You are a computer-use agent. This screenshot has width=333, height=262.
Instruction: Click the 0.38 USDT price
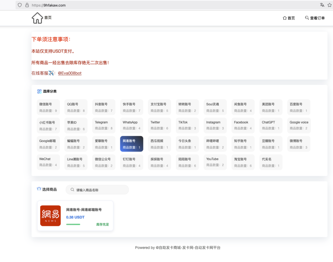click(x=75, y=217)
